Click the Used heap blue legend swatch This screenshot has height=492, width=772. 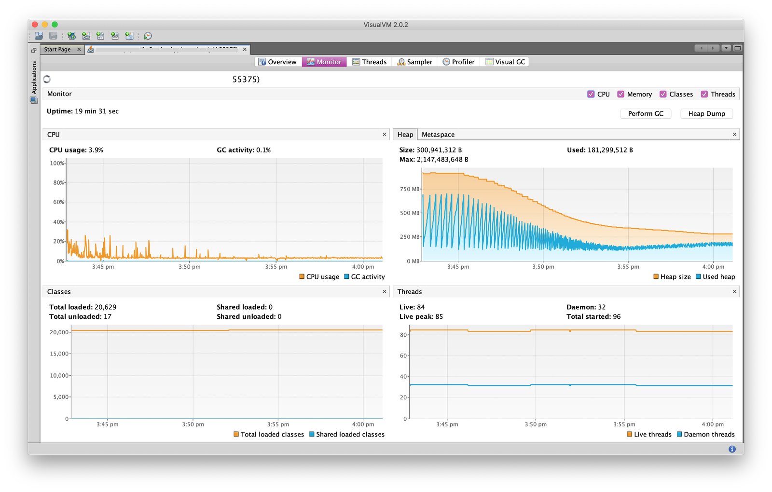pos(698,277)
